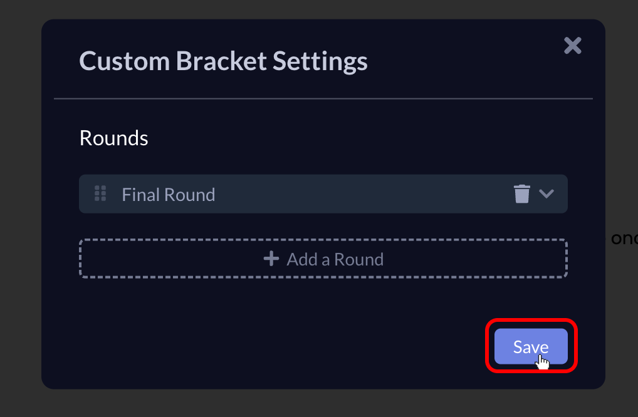
Task: Click partially hidden text behind the modal
Action: 624,238
